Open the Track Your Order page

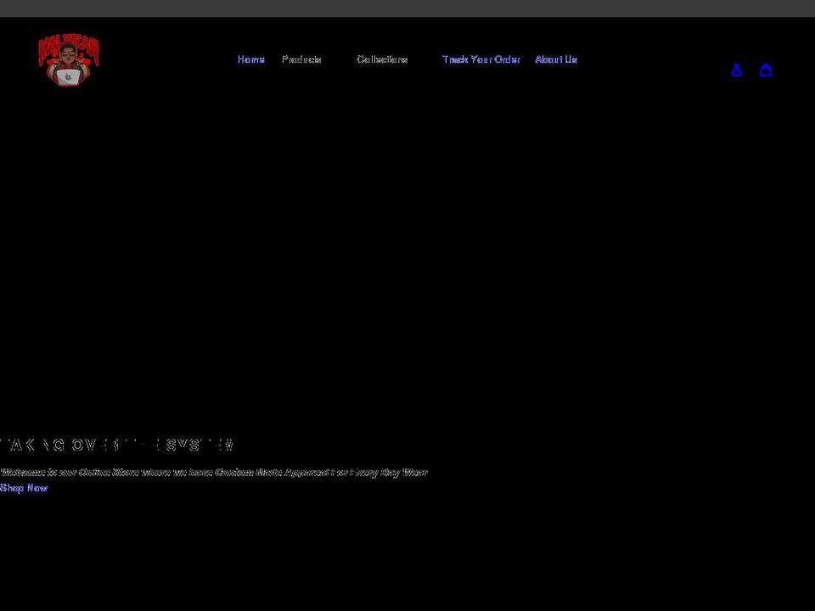[x=481, y=59]
